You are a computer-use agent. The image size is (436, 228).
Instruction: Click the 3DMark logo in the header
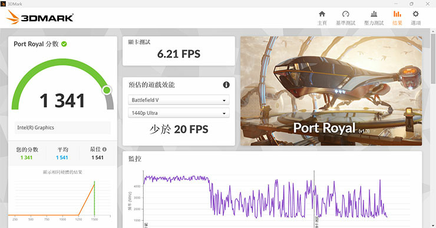pos(39,18)
